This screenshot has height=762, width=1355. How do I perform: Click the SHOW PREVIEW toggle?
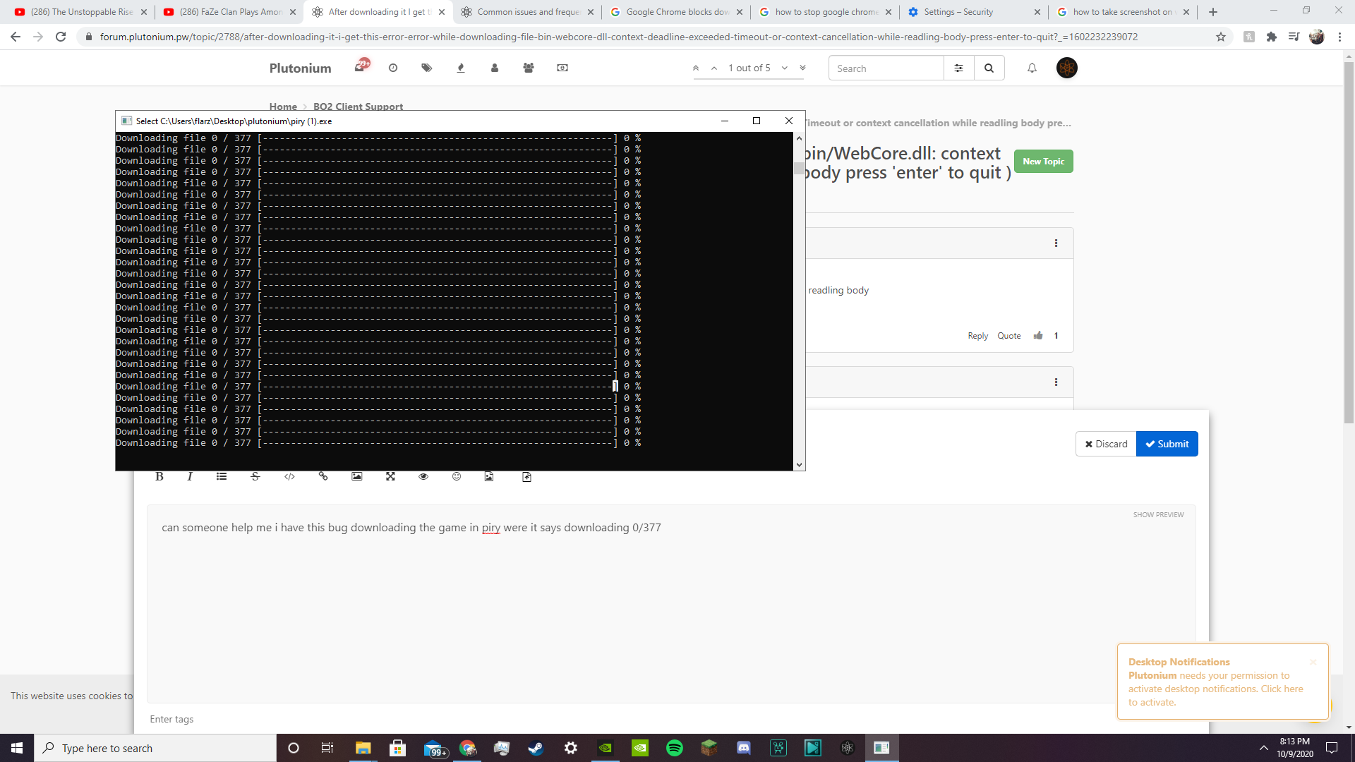point(1158,515)
